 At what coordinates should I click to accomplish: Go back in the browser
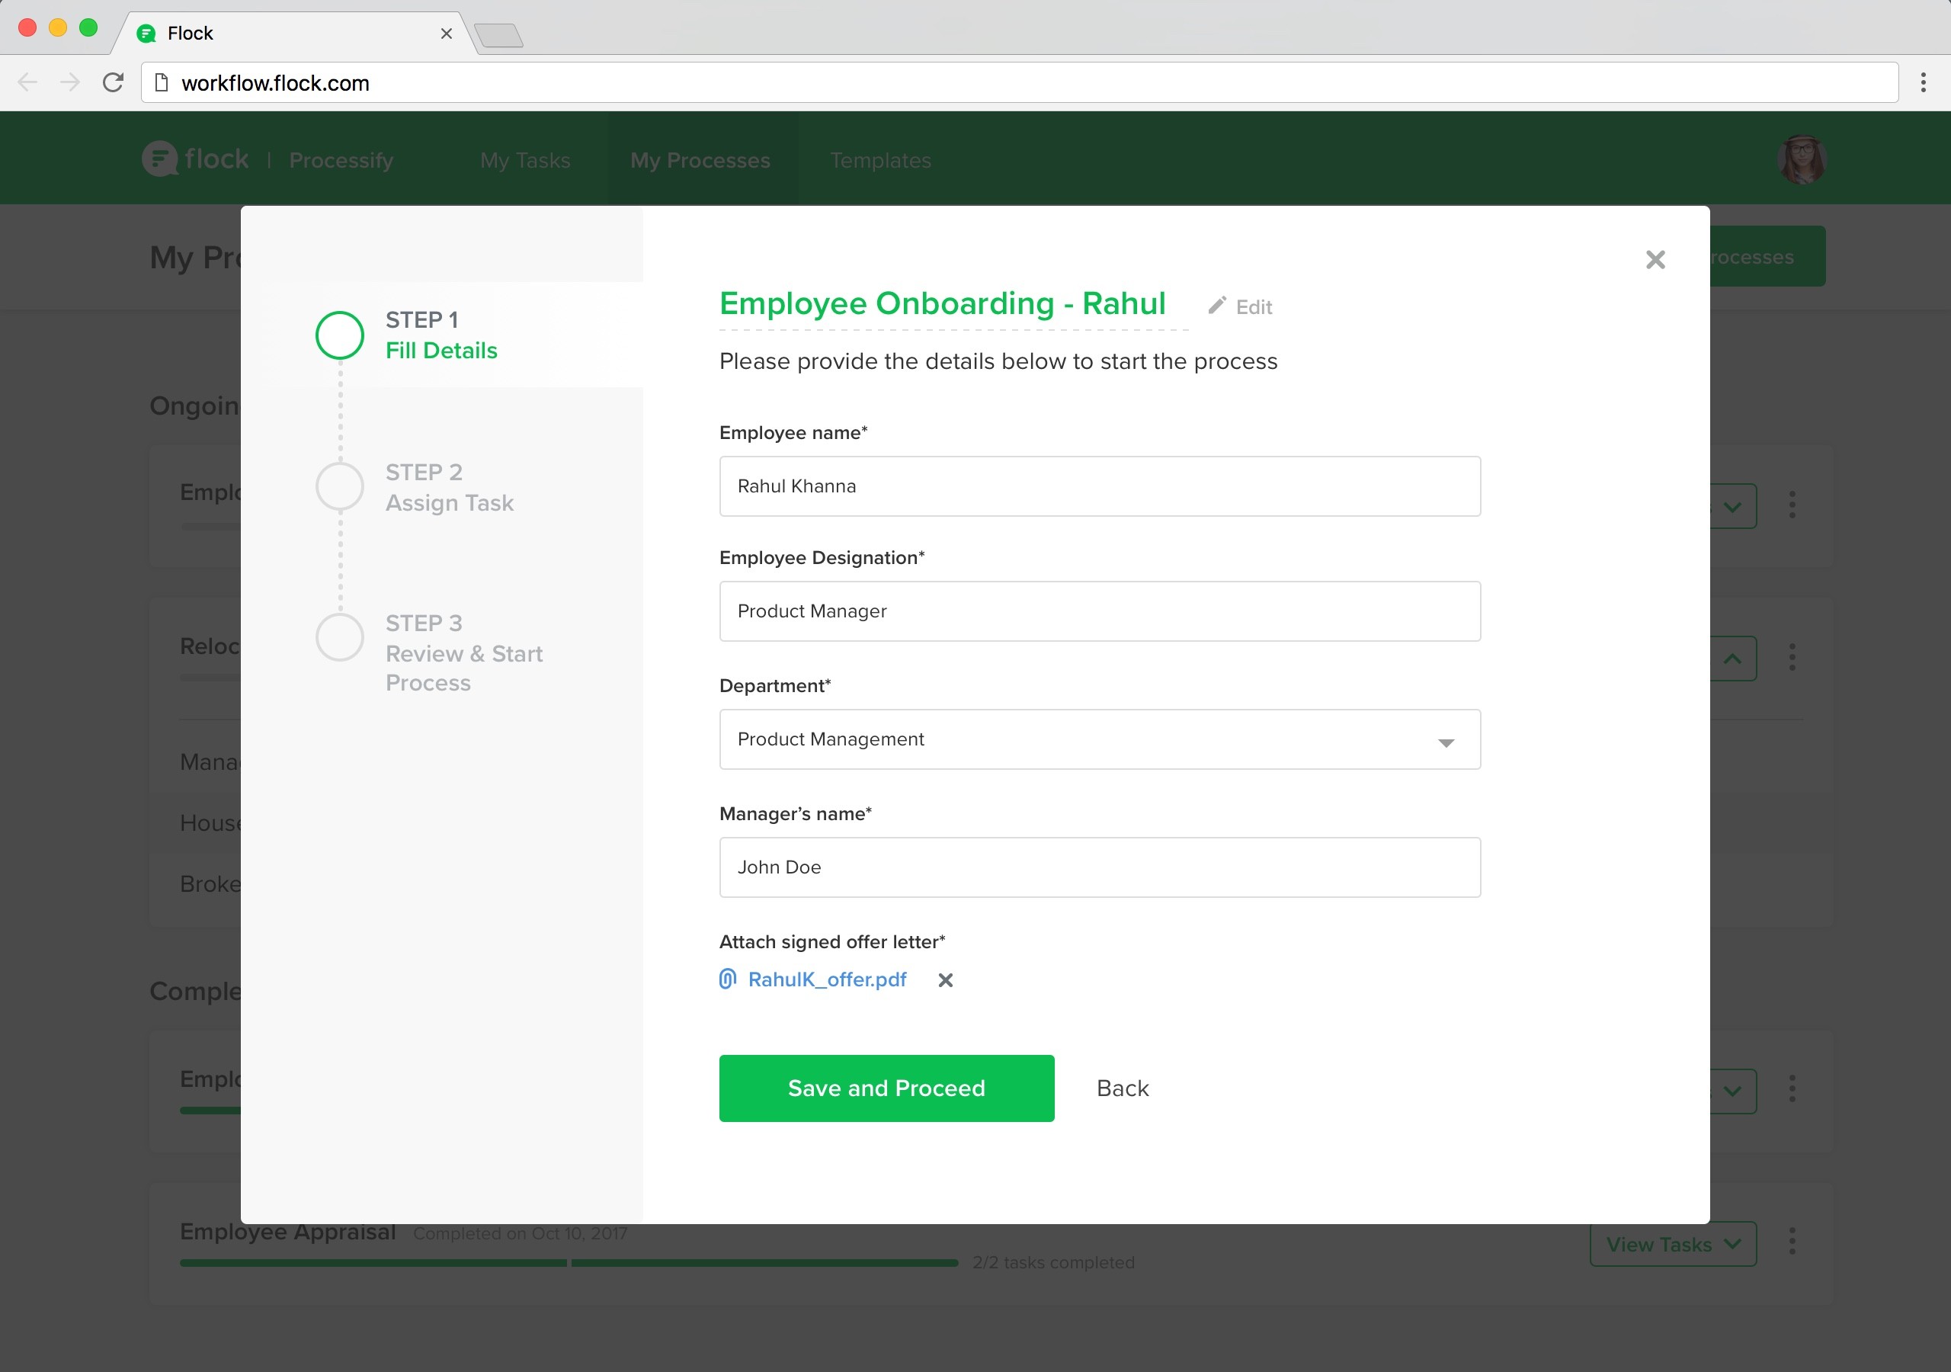tap(27, 82)
